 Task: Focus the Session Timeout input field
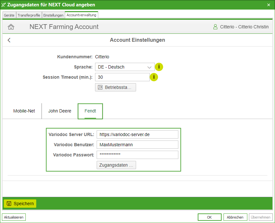[x=122, y=77]
